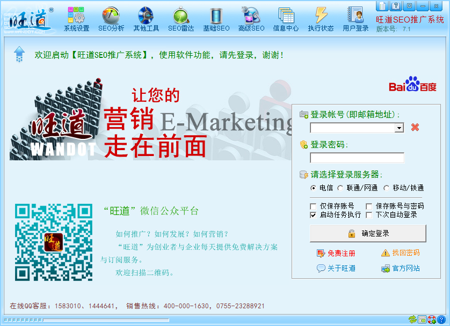The image size is (450, 326).
Task: Click the 登录密码 password input field
Action: point(357,158)
